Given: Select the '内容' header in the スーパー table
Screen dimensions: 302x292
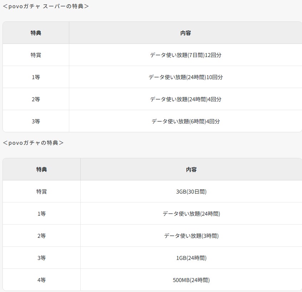Looking at the screenshot, I should click(186, 33).
